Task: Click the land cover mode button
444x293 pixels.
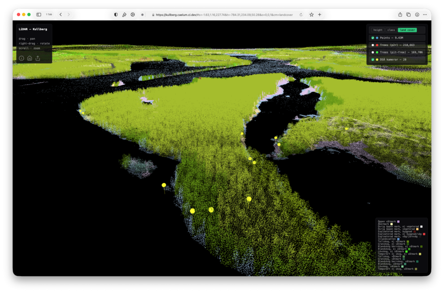Action: (x=407, y=30)
